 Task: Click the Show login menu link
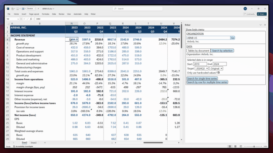195,29
